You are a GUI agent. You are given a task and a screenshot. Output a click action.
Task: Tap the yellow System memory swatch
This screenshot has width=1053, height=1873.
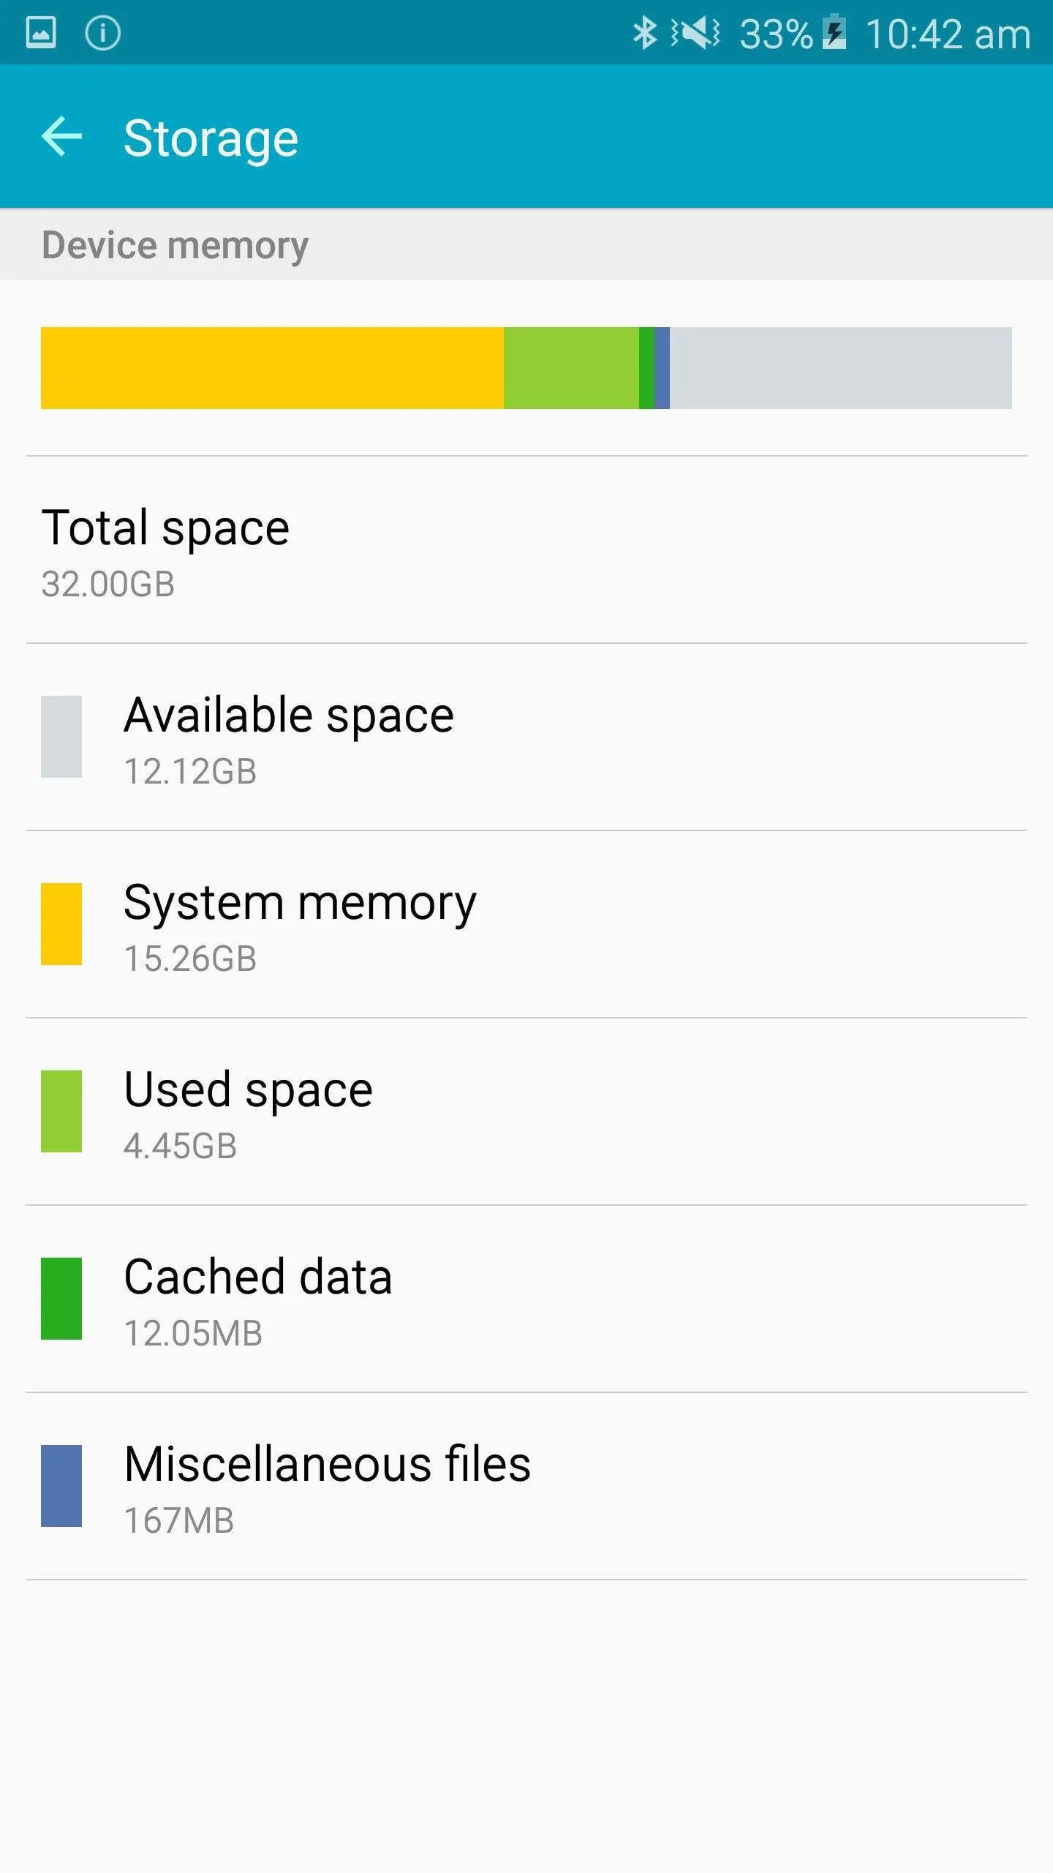(x=61, y=923)
